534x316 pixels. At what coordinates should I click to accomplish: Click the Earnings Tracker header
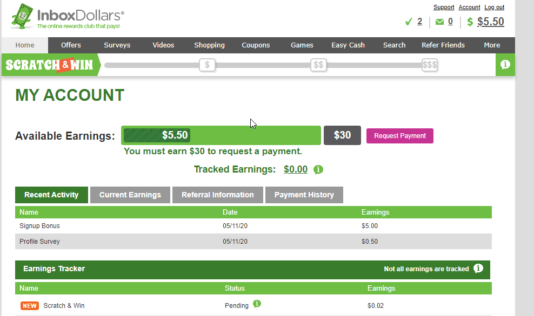[54, 269]
